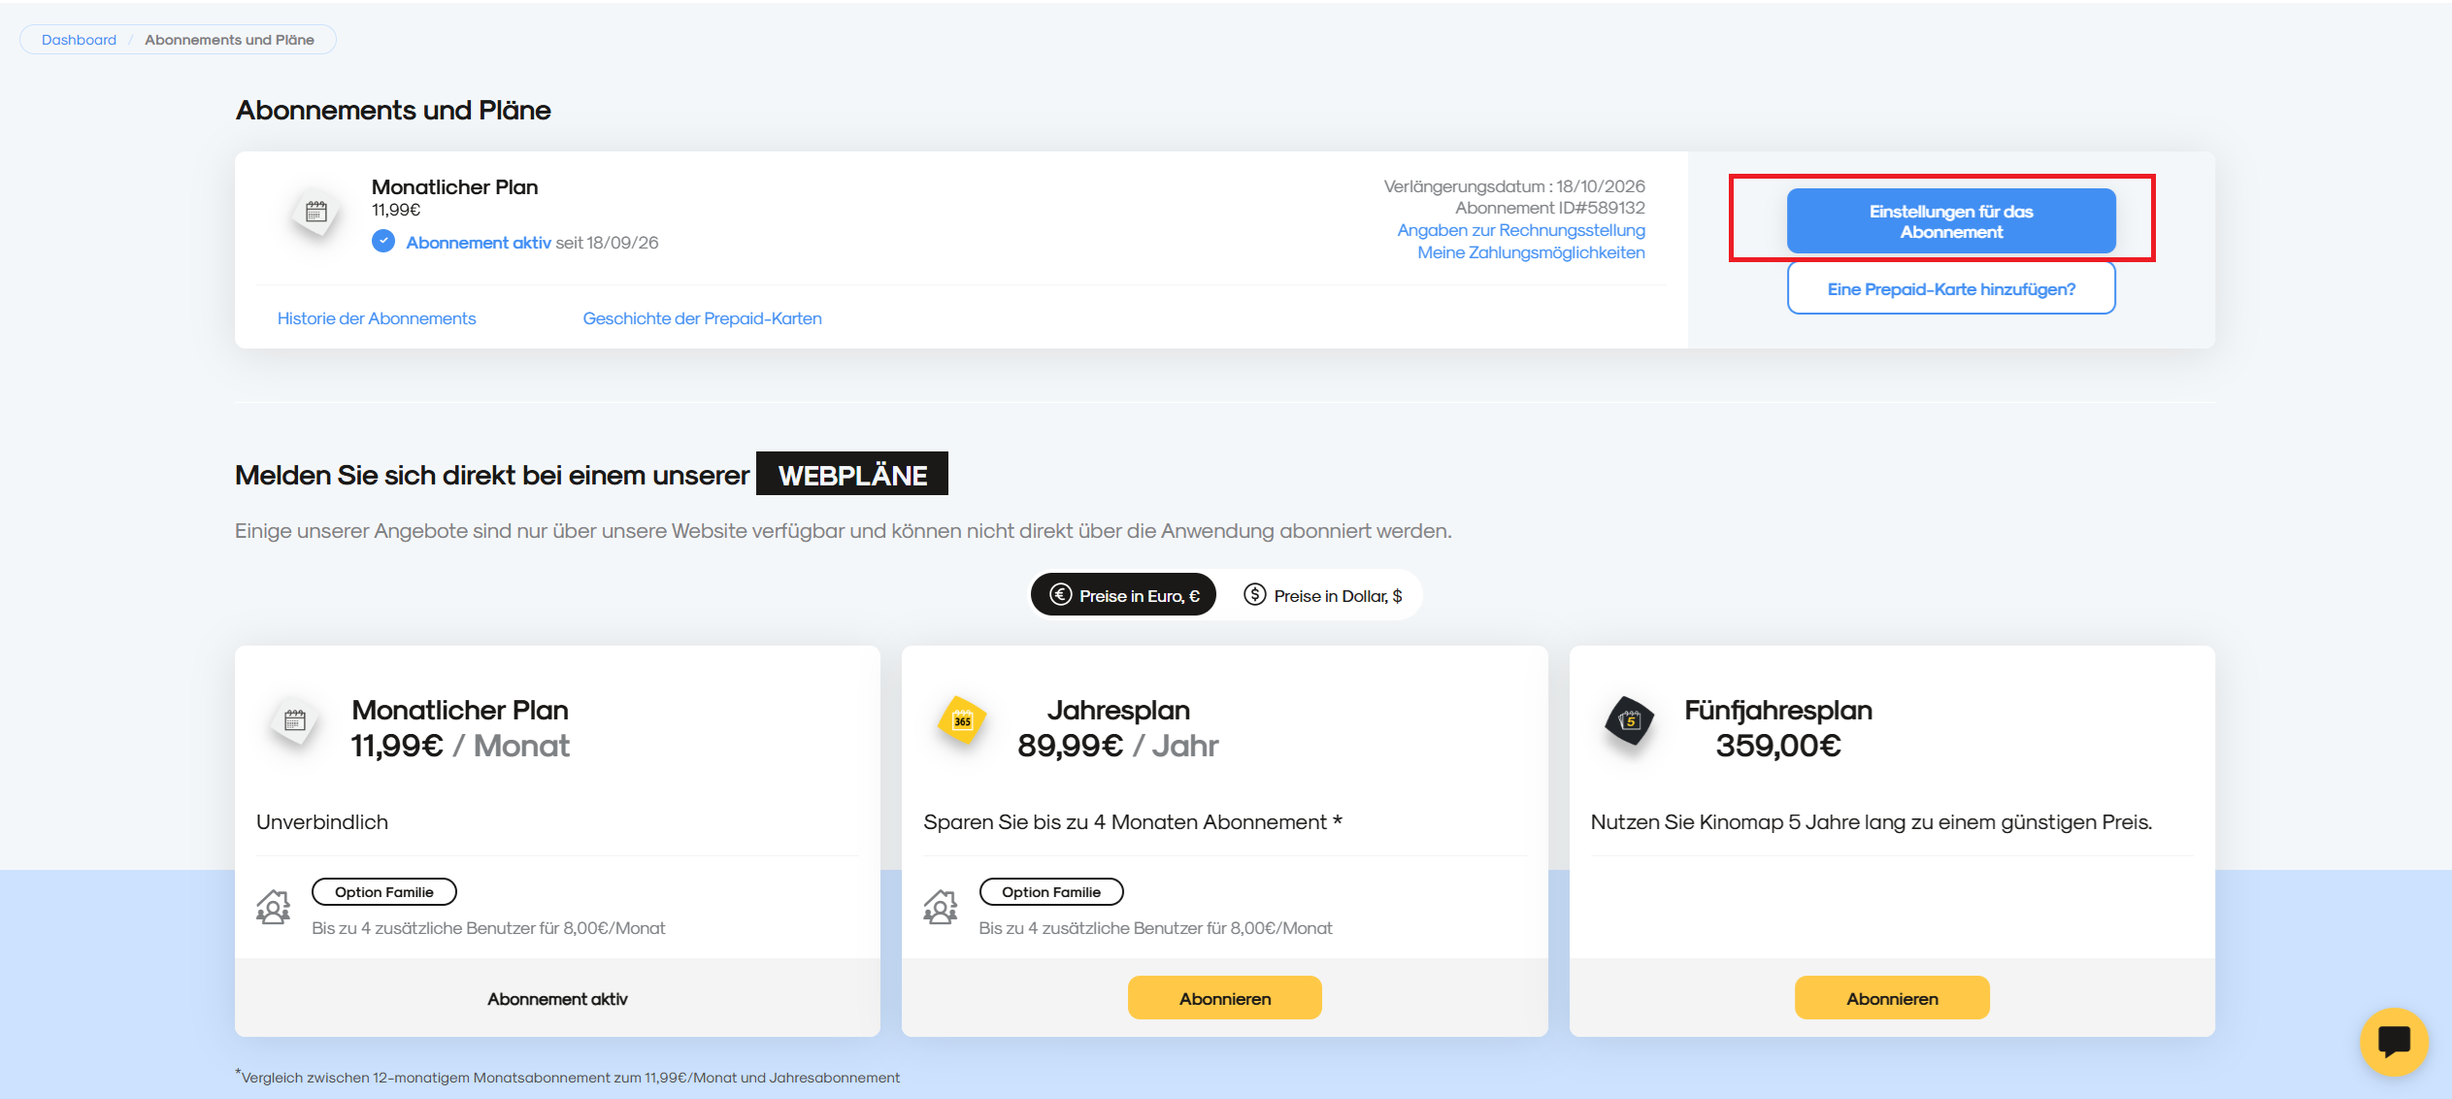Open Einstellungen für das Abonnement

tap(1951, 221)
